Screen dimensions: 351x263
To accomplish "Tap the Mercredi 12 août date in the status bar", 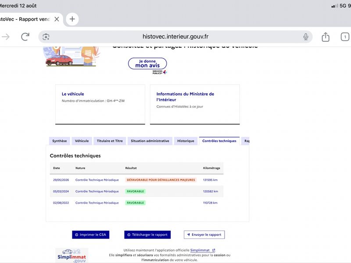I will point(18,6).
